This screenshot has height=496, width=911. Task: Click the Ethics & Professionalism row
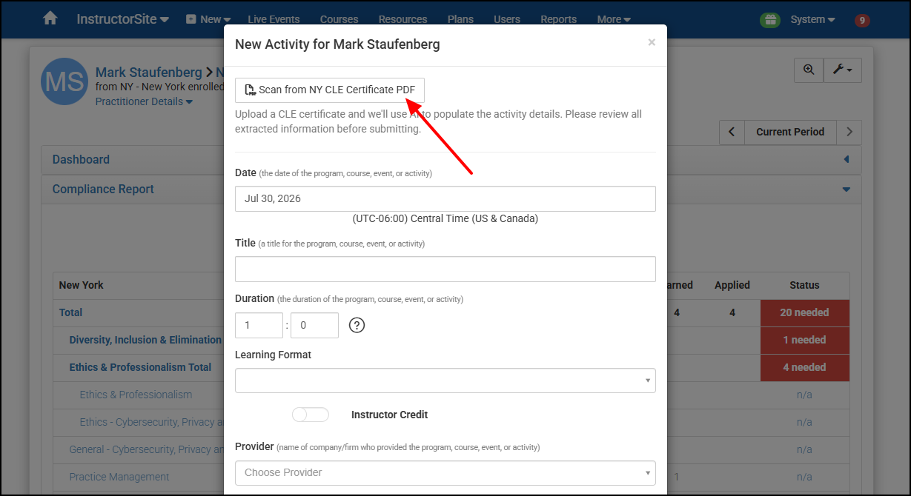click(x=136, y=395)
